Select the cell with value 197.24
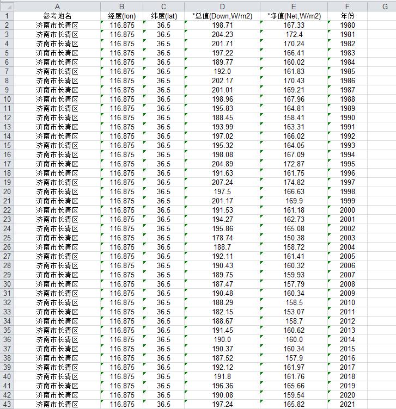396x409 pixels. tap(222, 404)
